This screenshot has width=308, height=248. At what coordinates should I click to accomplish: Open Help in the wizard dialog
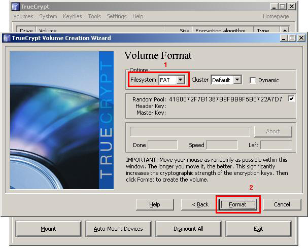coord(155,204)
